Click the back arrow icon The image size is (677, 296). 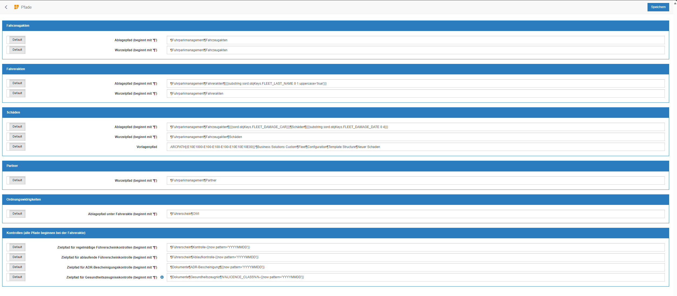[6, 7]
